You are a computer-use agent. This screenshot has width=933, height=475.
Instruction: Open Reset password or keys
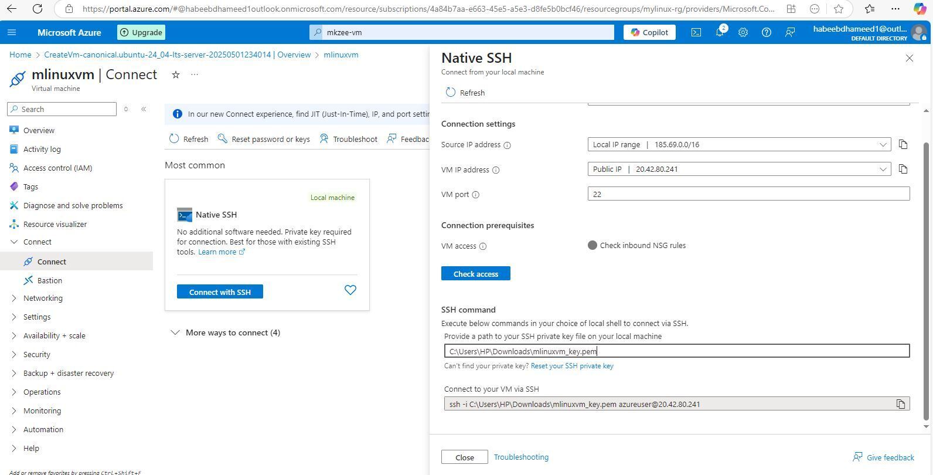click(x=264, y=139)
